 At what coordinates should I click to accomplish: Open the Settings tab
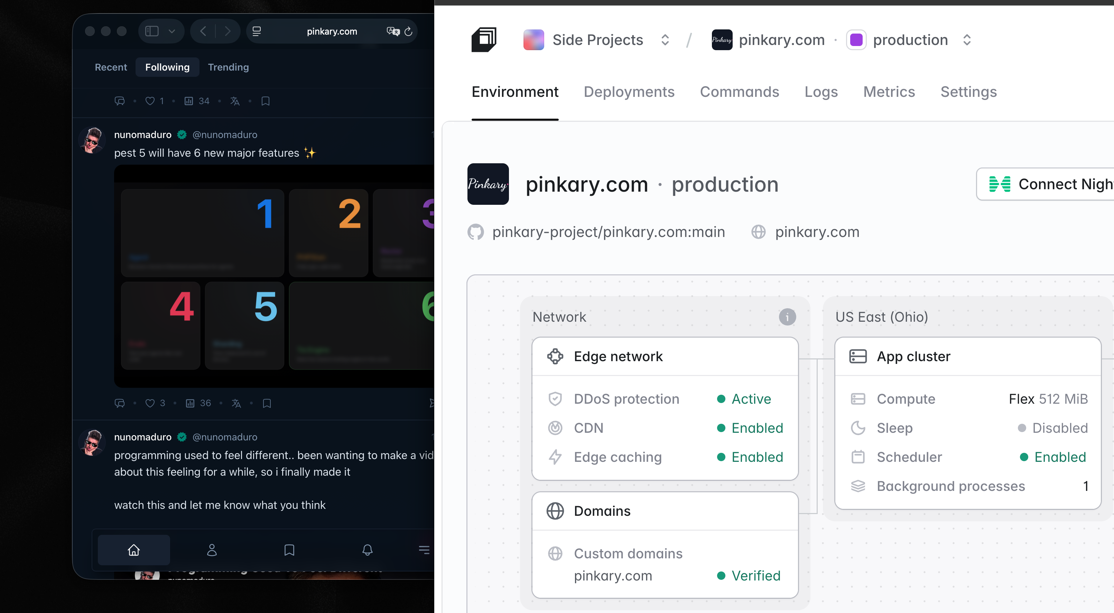968,92
